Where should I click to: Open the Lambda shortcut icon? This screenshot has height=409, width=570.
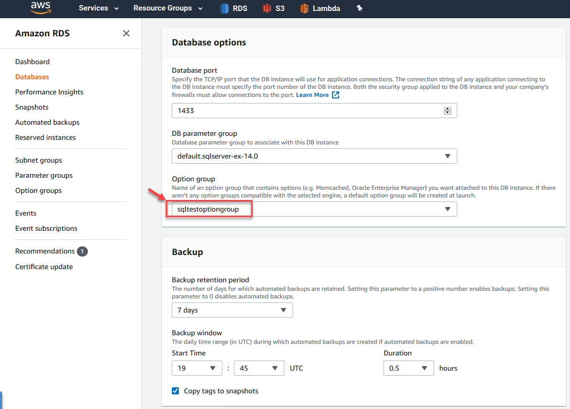coord(304,9)
